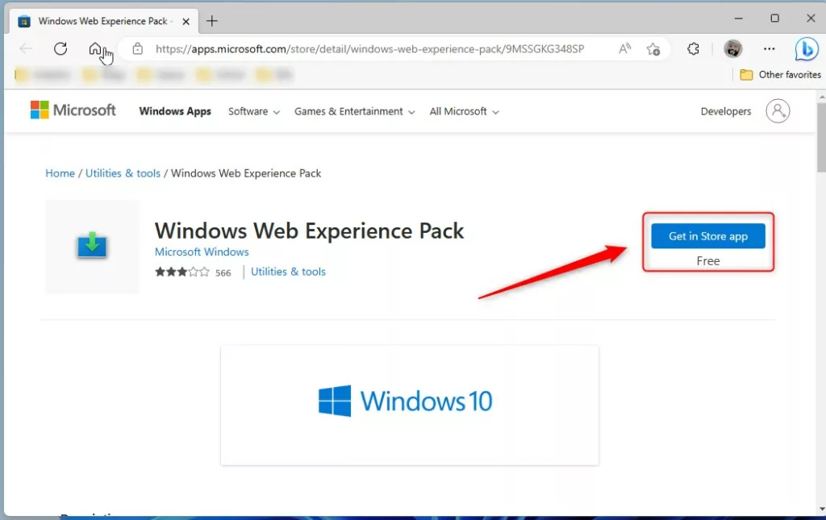
Task: Open the account sign-in icon
Action: (778, 111)
